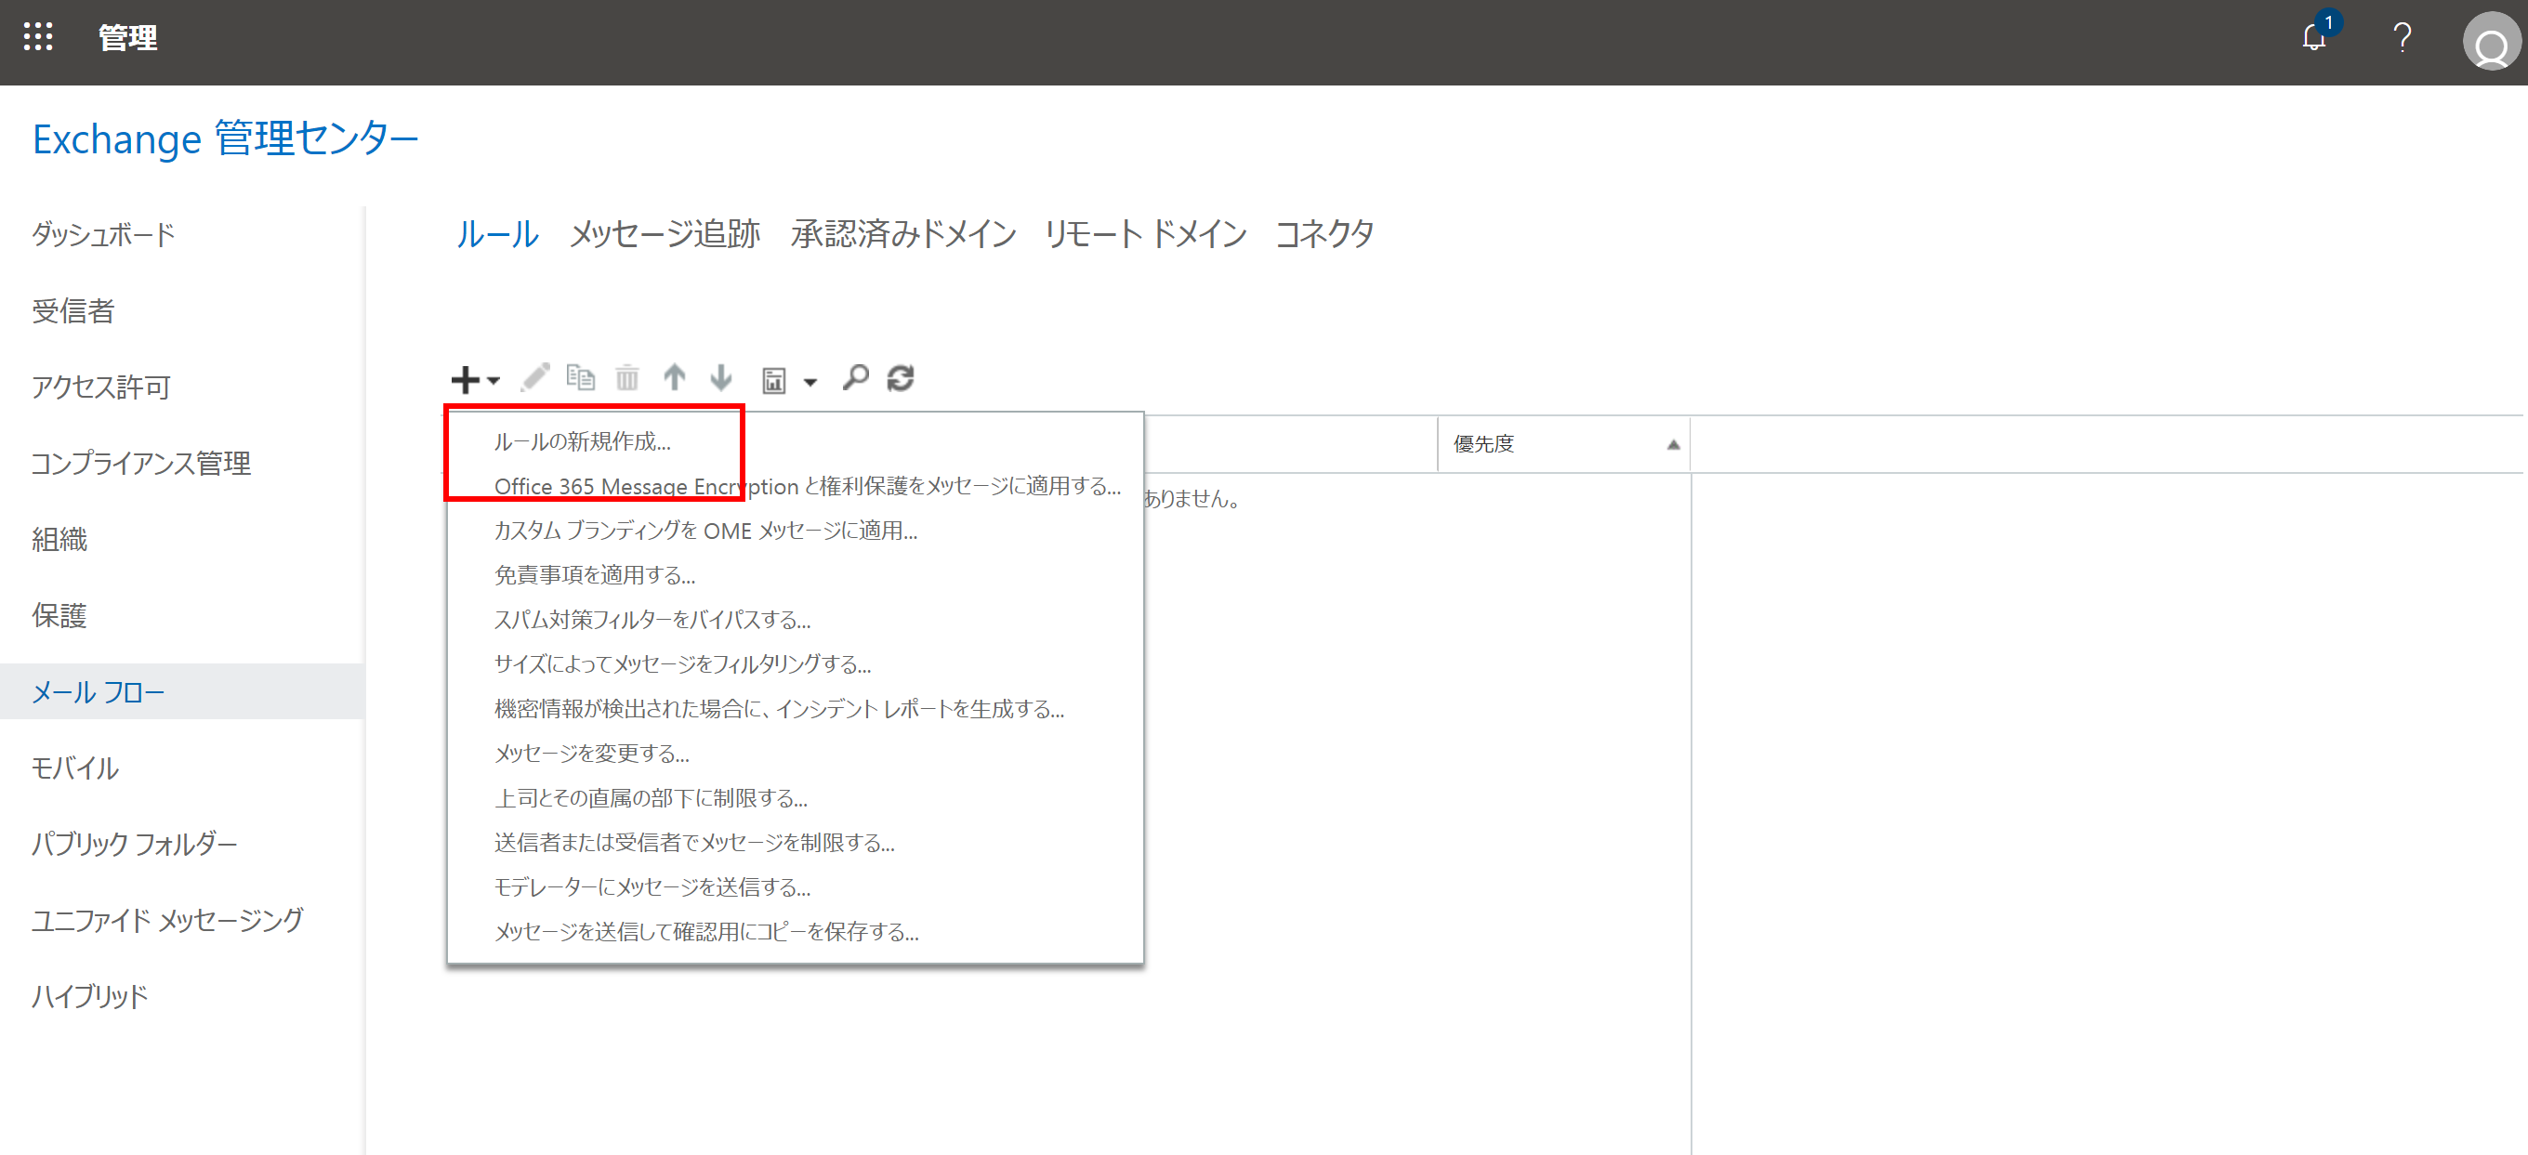Viewport: 2528px width, 1155px height.
Task: Go to 受信者 in sidebar
Action: [x=73, y=311]
